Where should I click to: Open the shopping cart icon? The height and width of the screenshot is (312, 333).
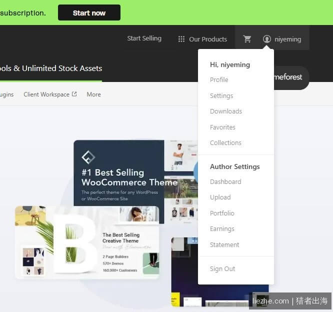pos(247,39)
